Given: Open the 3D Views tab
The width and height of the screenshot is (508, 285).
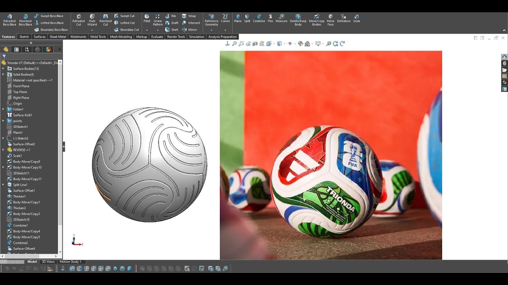Looking at the screenshot, I should 48,262.
